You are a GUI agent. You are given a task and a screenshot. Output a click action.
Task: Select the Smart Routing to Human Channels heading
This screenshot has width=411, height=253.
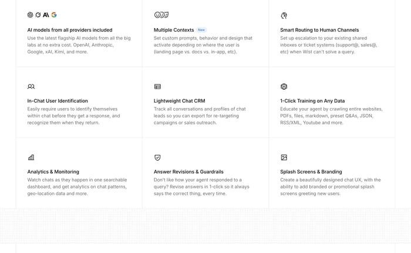coord(319,30)
